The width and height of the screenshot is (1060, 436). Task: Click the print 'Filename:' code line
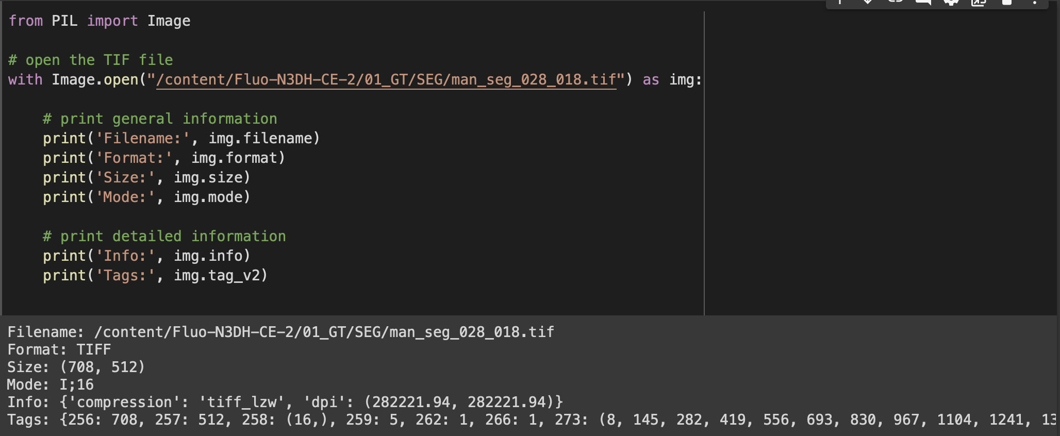(181, 138)
